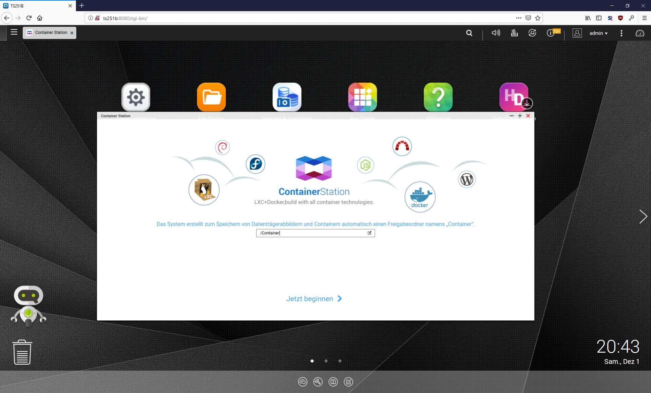Open the App Center grid icon
651x393 pixels.
click(x=363, y=97)
